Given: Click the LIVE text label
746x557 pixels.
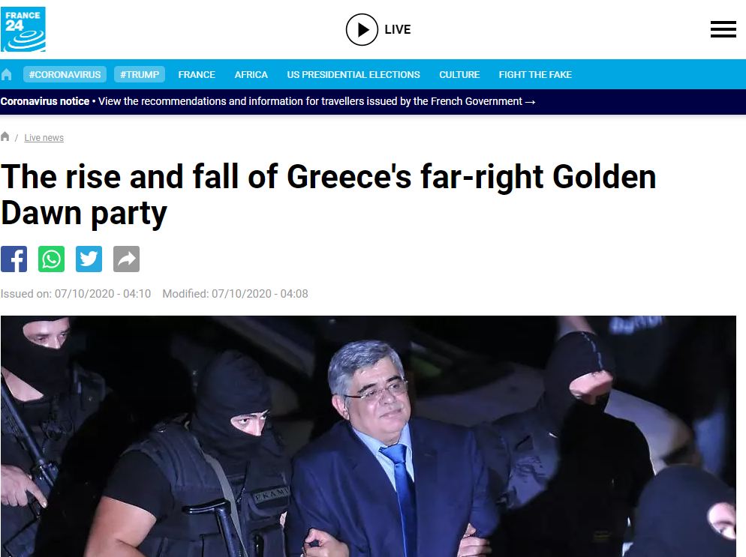Looking at the screenshot, I should (x=397, y=29).
